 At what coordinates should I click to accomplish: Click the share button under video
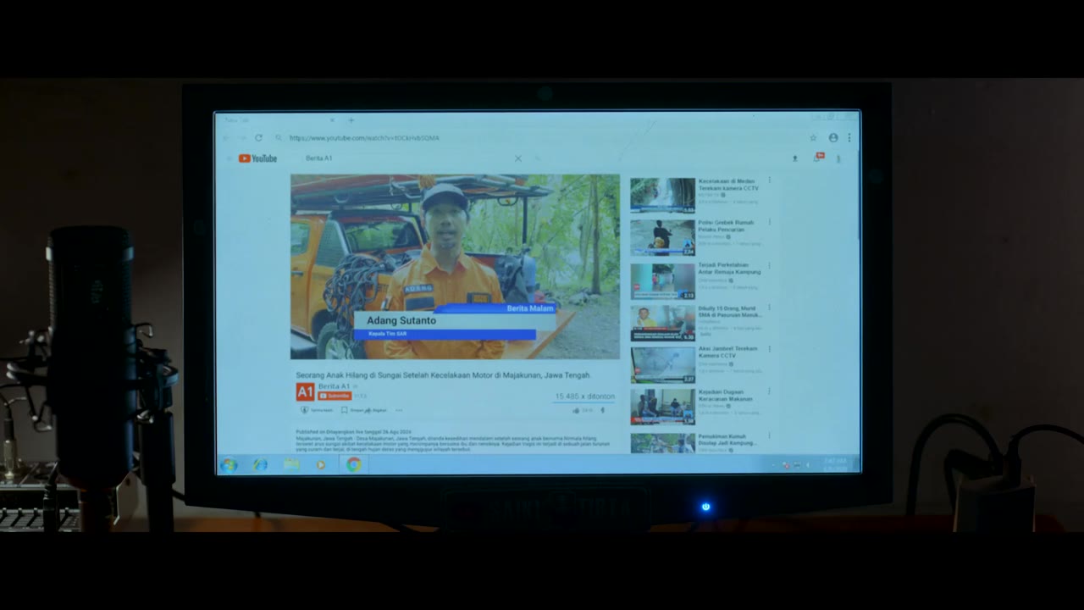point(376,410)
